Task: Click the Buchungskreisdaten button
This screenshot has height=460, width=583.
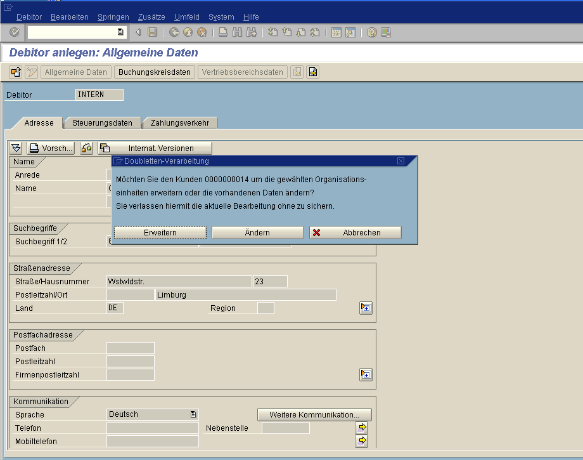Action: pyautogui.click(x=154, y=72)
